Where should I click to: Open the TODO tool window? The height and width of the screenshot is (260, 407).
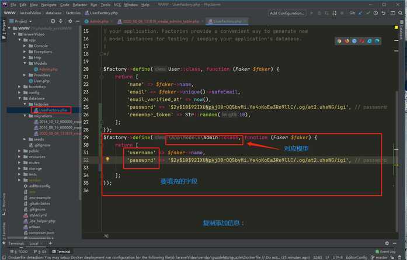click(19, 251)
